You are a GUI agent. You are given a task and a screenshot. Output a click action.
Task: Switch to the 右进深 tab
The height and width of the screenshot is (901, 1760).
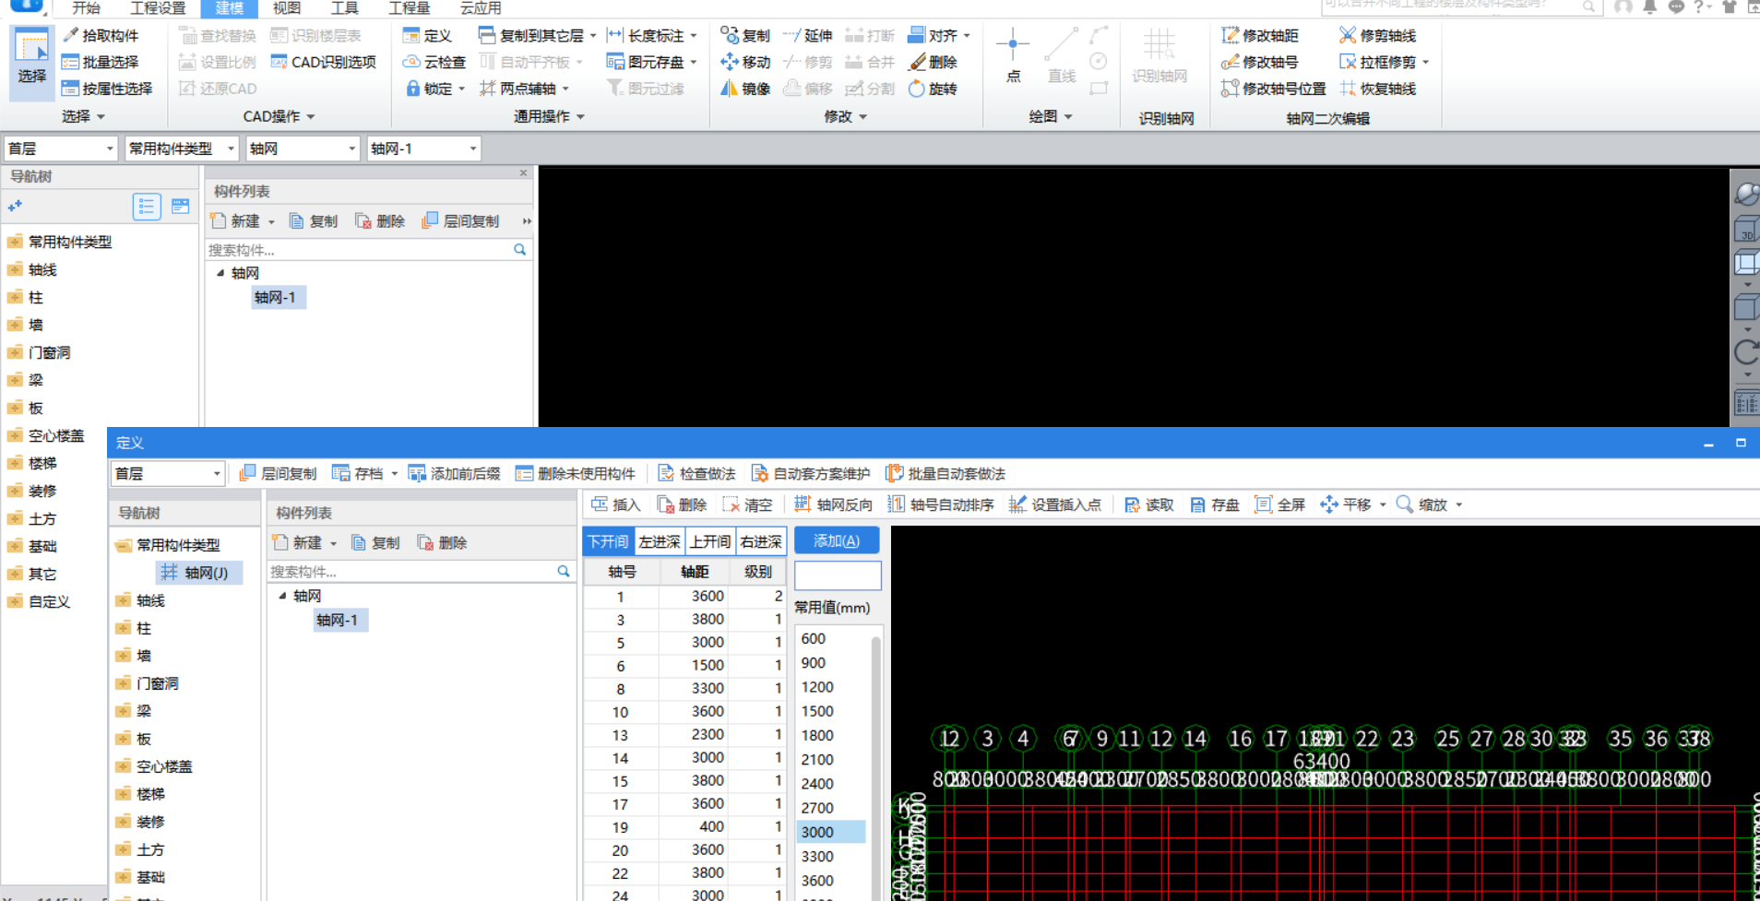click(x=761, y=541)
